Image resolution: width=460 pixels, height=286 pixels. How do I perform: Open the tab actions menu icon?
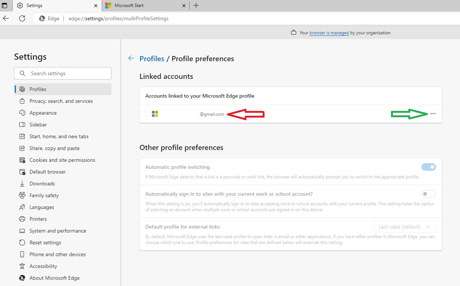coord(4,6)
